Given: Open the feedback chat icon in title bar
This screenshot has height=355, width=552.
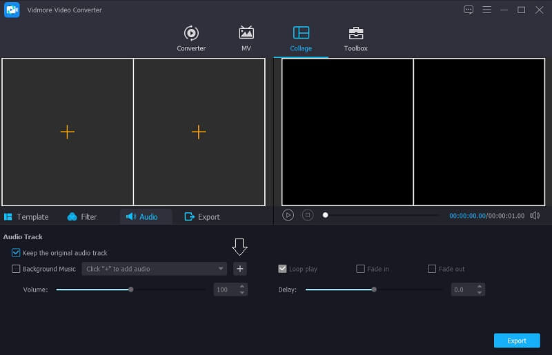Looking at the screenshot, I should (x=469, y=10).
